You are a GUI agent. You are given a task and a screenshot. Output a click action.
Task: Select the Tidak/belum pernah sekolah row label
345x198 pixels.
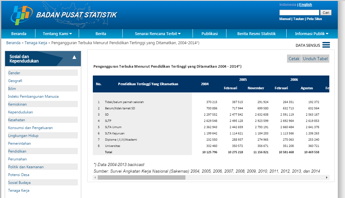124,102
